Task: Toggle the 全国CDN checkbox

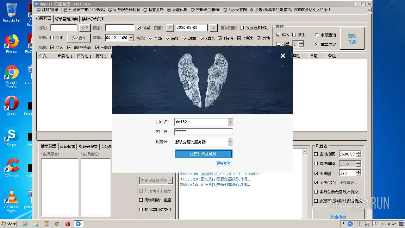Action: (x=316, y=183)
